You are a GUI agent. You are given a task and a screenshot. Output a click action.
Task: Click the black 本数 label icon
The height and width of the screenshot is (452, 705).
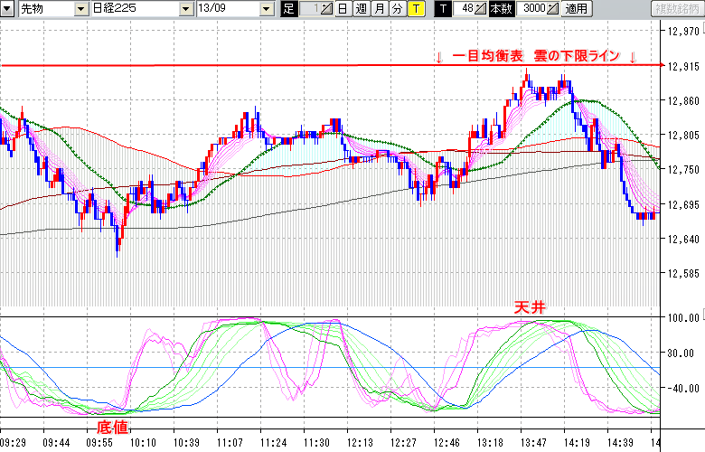pos(499,9)
